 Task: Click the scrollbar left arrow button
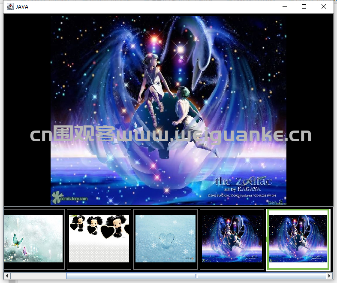point(7,276)
